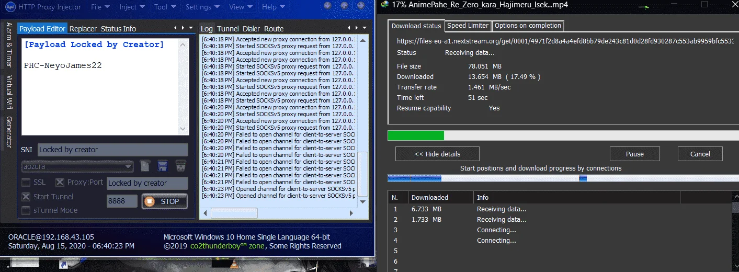739x272 pixels.
Task: Click the middle round button in Injector title bar
Action: coord(344,6)
